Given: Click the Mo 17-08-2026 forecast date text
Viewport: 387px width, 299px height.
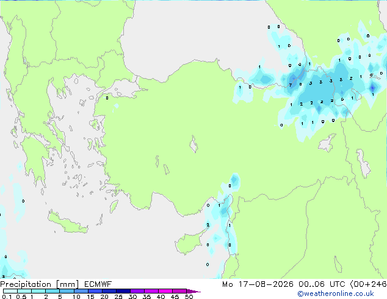Looking at the screenshot, I should [x=258, y=284].
